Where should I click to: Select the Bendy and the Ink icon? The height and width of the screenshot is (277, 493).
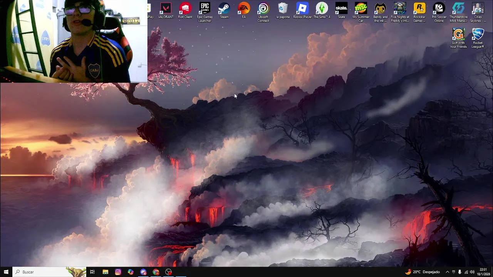coord(381,12)
